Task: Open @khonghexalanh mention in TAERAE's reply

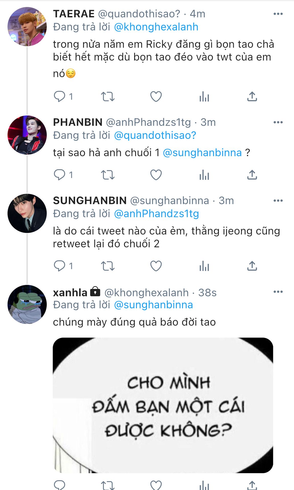Action: coord(156,27)
